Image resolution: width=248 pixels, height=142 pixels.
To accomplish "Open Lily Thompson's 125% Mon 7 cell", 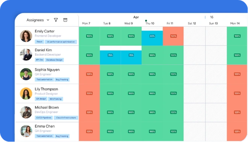I will pyautogui.click(x=89, y=93).
